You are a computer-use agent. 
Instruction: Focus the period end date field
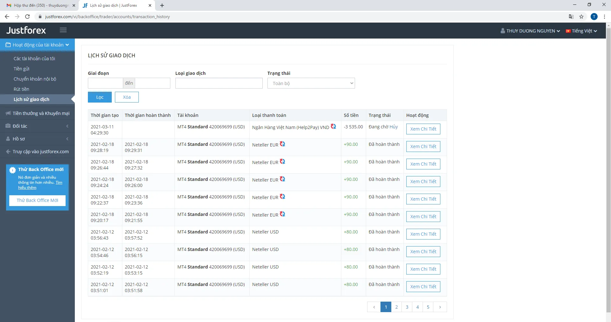tap(153, 83)
